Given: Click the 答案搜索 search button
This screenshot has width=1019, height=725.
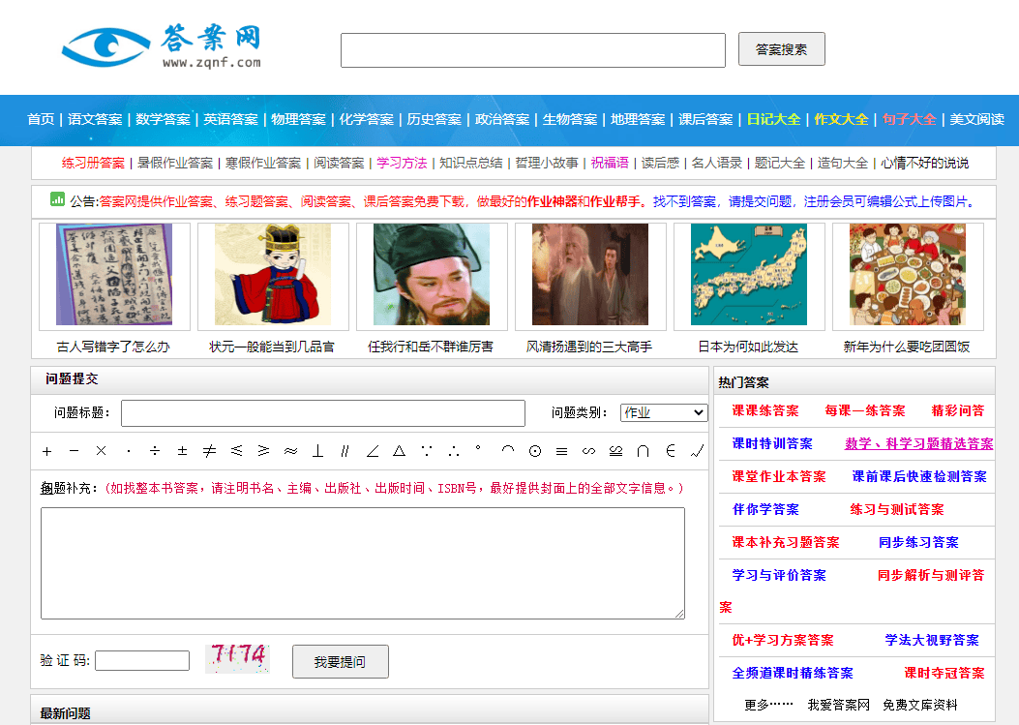Looking at the screenshot, I should pyautogui.click(x=781, y=48).
